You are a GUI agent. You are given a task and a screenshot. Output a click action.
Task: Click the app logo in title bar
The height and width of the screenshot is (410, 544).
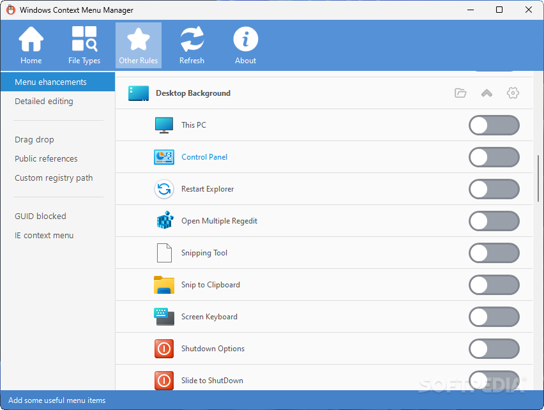(11, 10)
